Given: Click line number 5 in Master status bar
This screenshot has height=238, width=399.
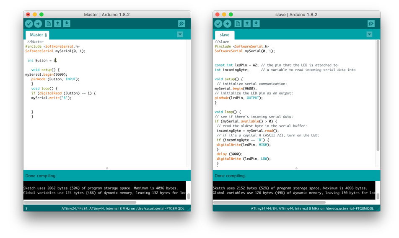Looking at the screenshot, I should click(26, 209).
